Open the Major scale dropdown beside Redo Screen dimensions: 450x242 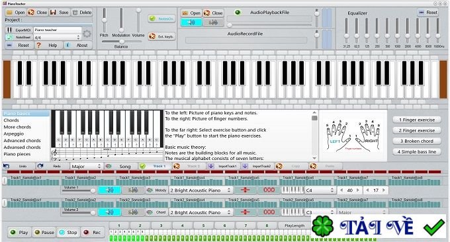click(86, 167)
